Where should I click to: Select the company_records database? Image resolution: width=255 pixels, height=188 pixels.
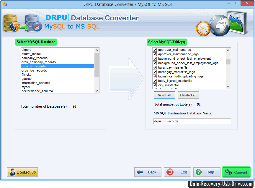[x=58, y=58]
